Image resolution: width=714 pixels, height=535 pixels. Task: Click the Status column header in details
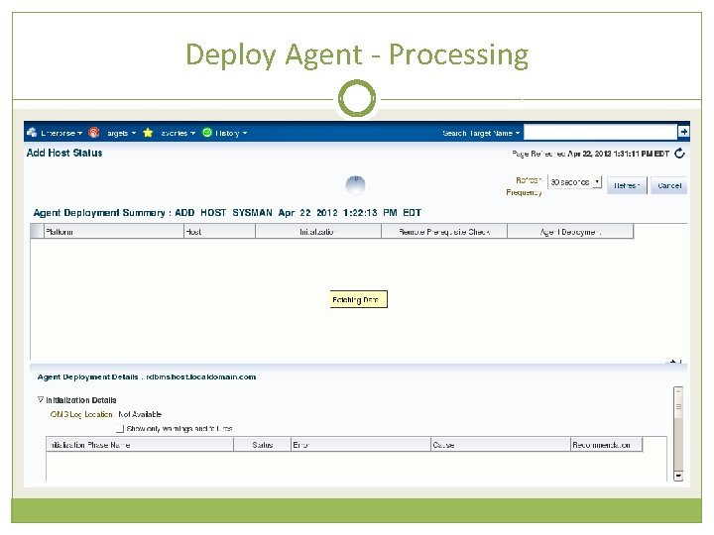pyautogui.click(x=262, y=445)
